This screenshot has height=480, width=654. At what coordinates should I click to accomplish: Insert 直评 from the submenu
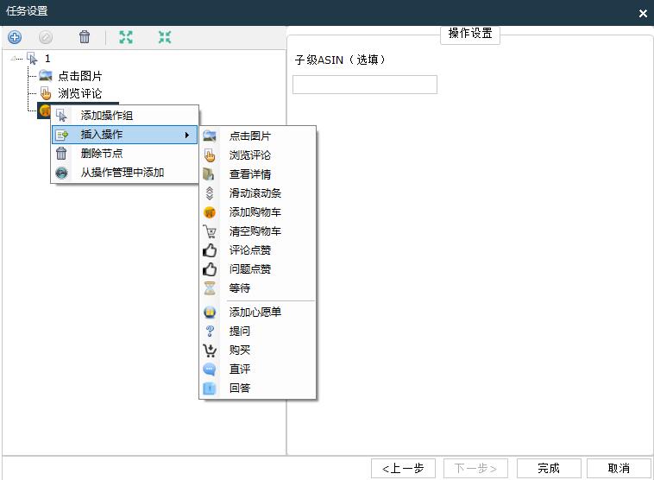click(x=257, y=369)
